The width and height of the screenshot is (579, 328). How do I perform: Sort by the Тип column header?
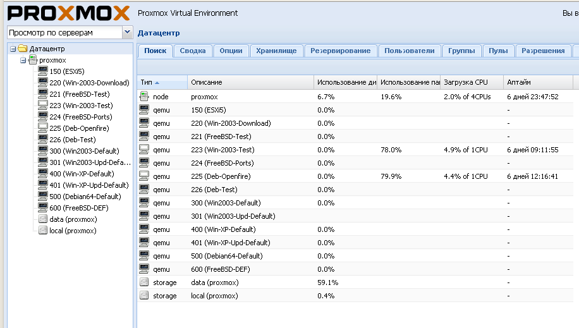pyautogui.click(x=162, y=82)
